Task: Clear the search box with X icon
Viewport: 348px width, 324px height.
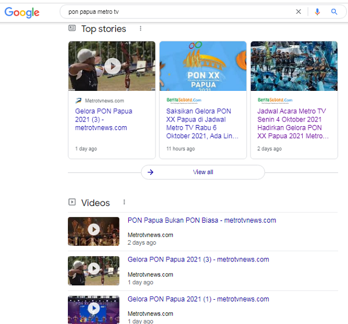Action: point(299,12)
